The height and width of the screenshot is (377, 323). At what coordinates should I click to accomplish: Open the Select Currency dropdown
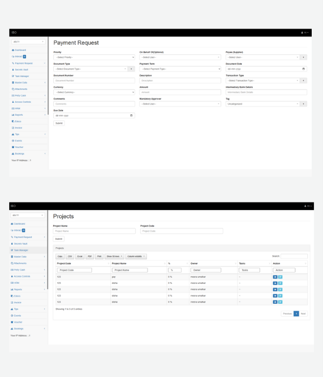[x=94, y=92]
